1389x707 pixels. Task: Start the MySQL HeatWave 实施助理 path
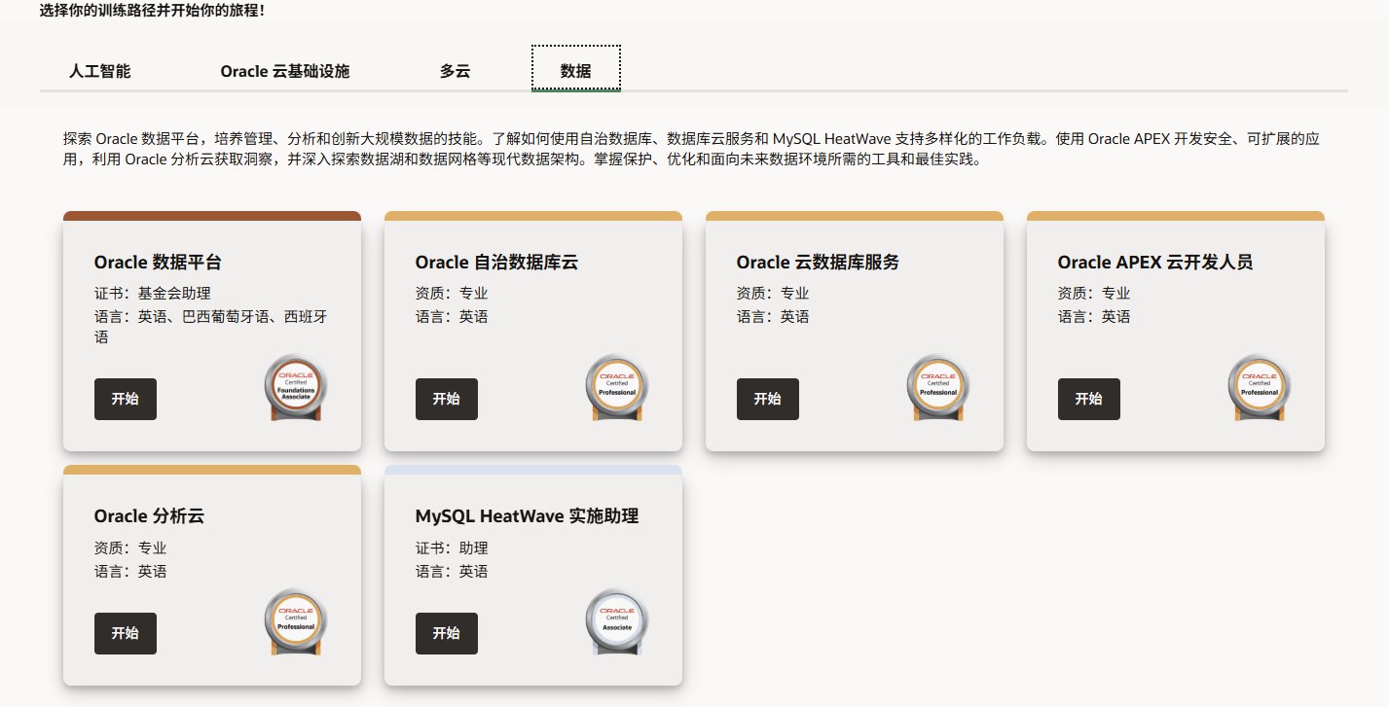tap(446, 633)
